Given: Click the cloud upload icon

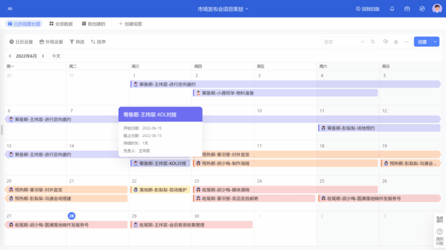Looking at the screenshot, I should coord(386,42).
